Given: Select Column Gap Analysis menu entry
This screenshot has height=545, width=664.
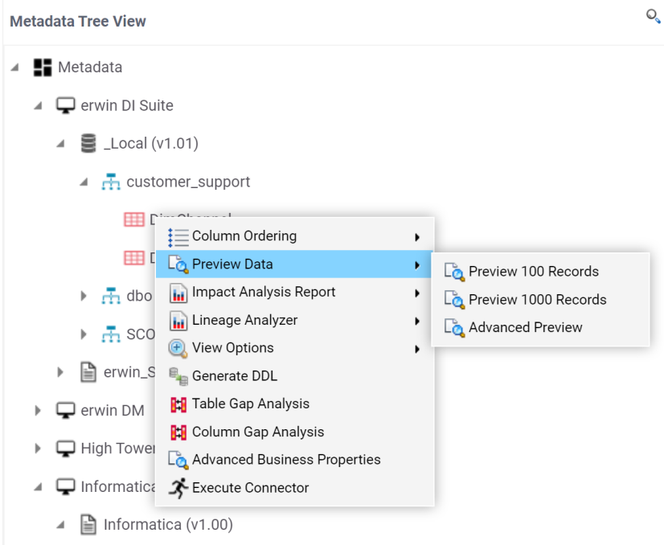Looking at the screenshot, I should (x=258, y=432).
